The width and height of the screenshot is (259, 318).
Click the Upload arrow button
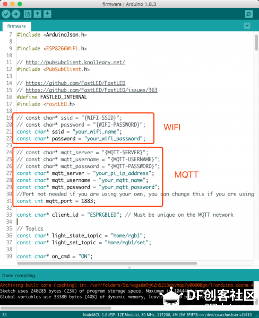pos(16,14)
